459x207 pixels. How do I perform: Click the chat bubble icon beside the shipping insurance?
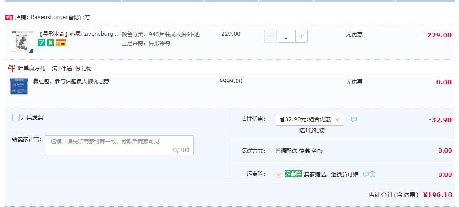coord(366,174)
